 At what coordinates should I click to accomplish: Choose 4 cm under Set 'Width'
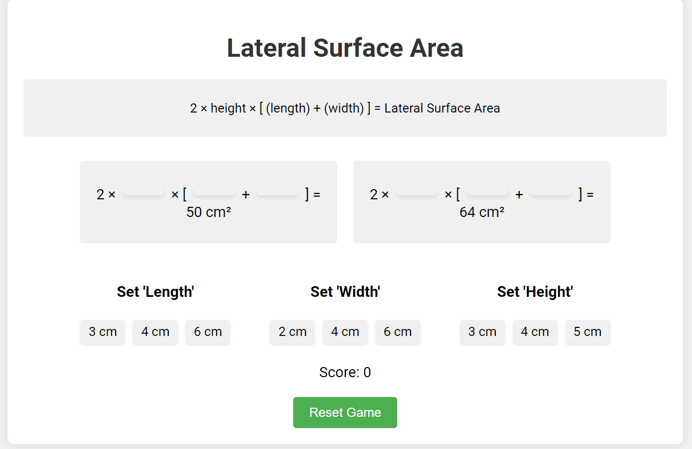[345, 332]
